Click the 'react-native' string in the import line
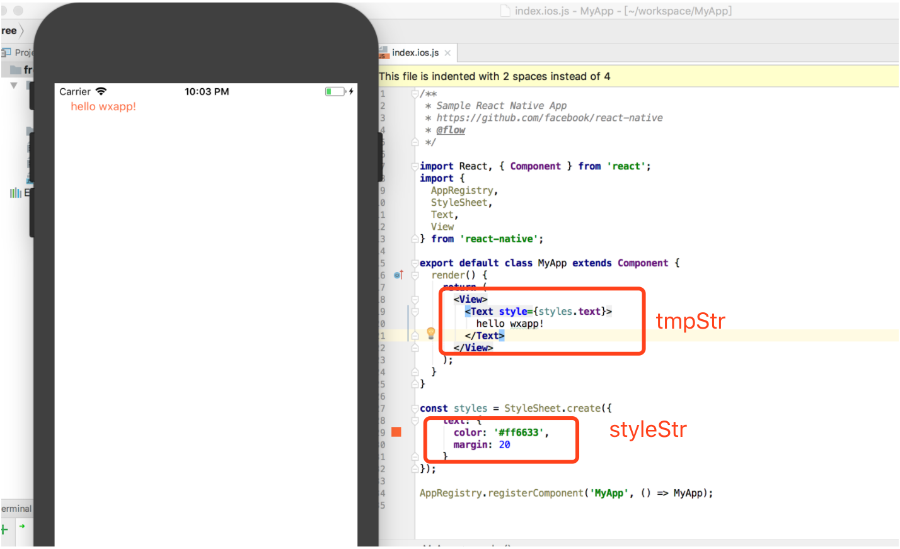 click(501, 239)
